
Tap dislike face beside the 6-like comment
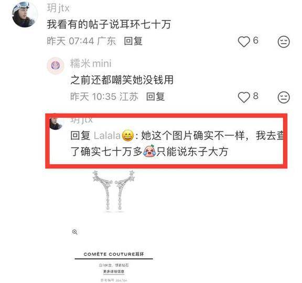(x=284, y=42)
